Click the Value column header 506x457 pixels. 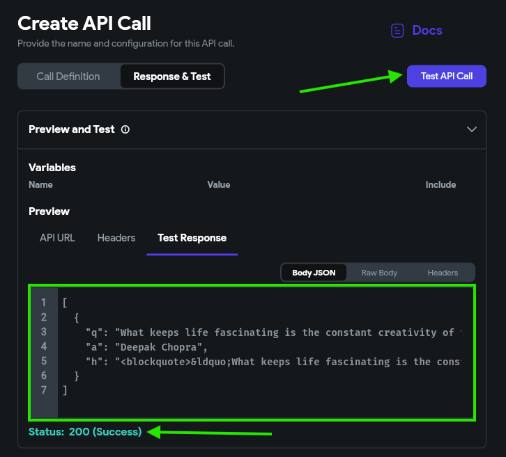pos(219,184)
